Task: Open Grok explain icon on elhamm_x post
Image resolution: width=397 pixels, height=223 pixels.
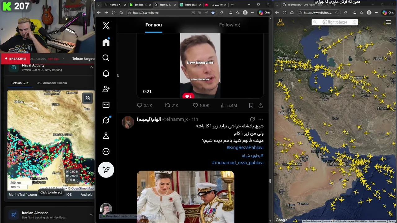Action: (x=252, y=119)
